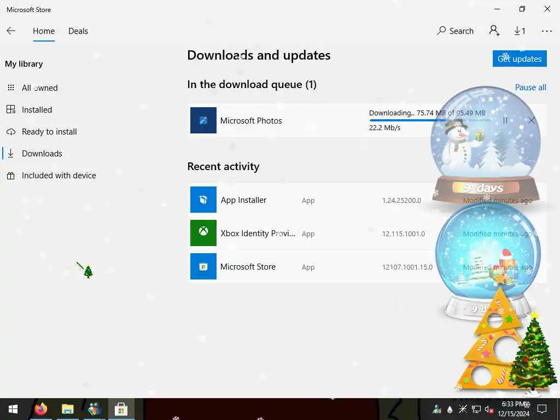The width and height of the screenshot is (560, 420).
Task: Open File Explorer from the taskbar
Action: point(67,409)
